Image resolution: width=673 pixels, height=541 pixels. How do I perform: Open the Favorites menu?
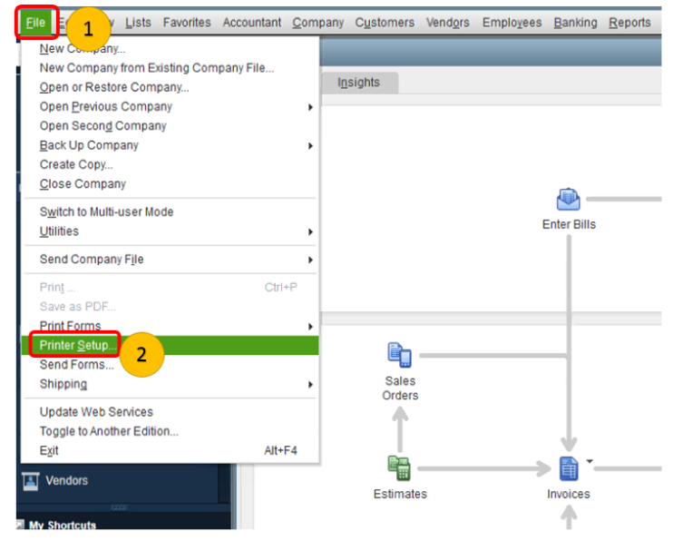(187, 23)
